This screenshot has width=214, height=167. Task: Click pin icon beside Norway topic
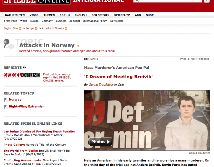(x=6, y=100)
